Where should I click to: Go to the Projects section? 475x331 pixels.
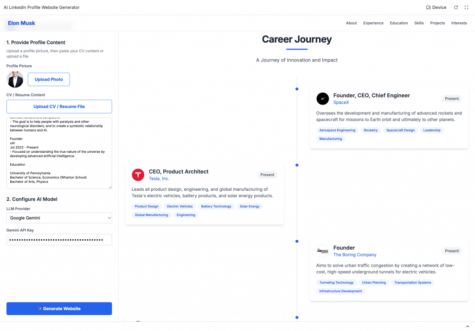coord(437,23)
